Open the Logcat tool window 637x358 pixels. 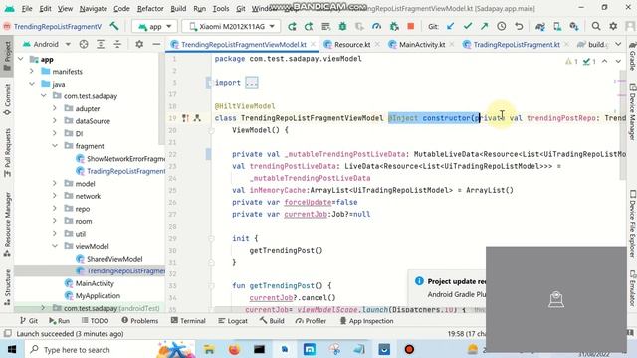pyautogui.click(x=233, y=320)
